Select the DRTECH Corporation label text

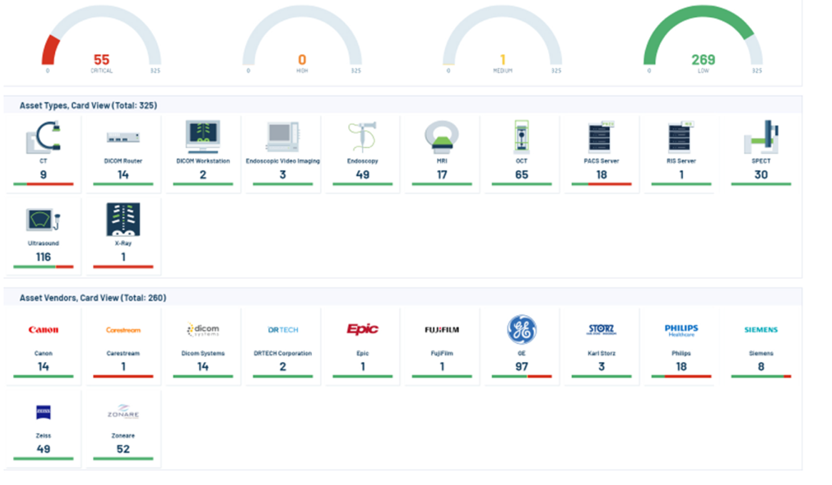(283, 354)
